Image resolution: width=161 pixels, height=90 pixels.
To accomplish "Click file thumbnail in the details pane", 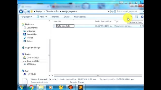I will 25,81.
